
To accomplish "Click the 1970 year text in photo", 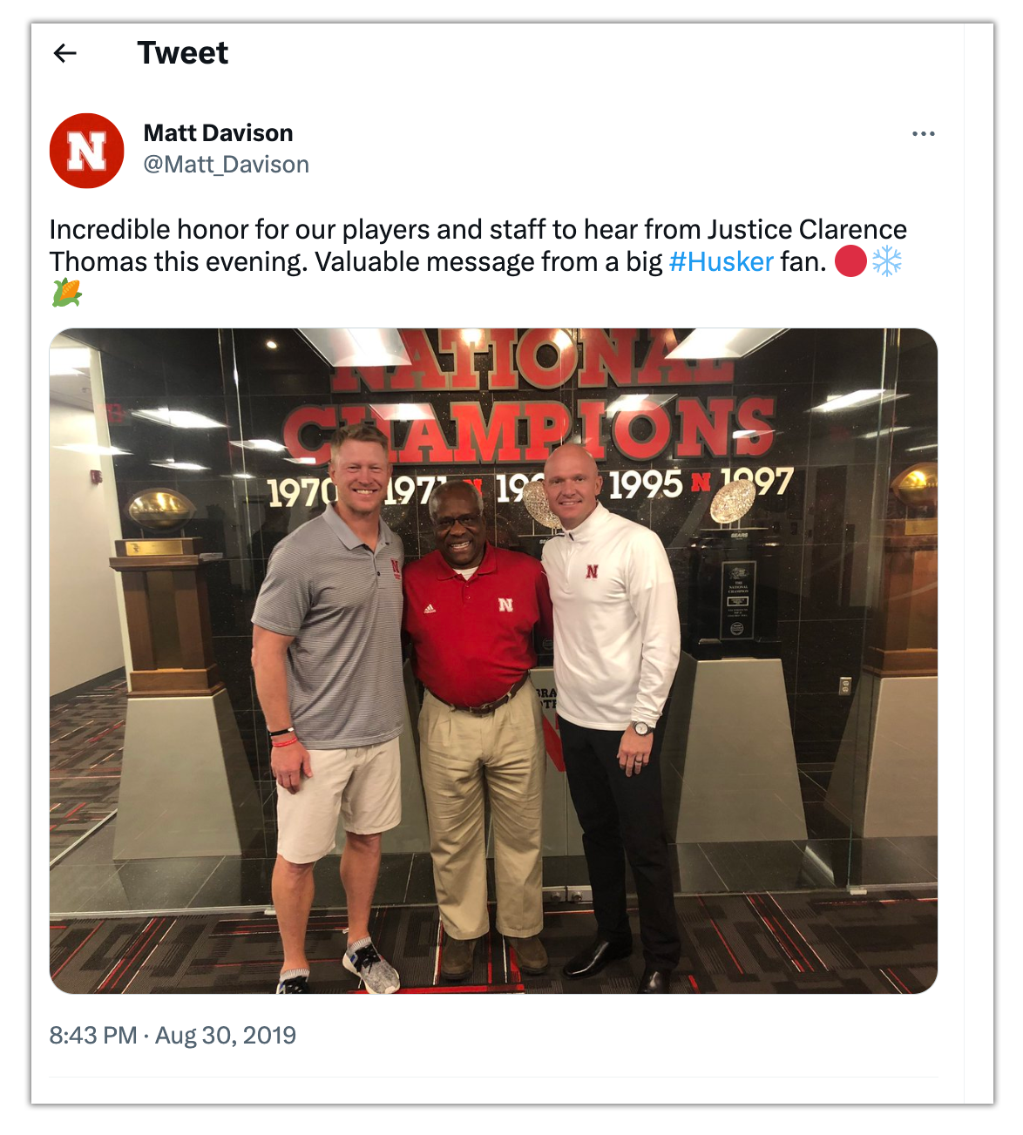I will [x=301, y=492].
